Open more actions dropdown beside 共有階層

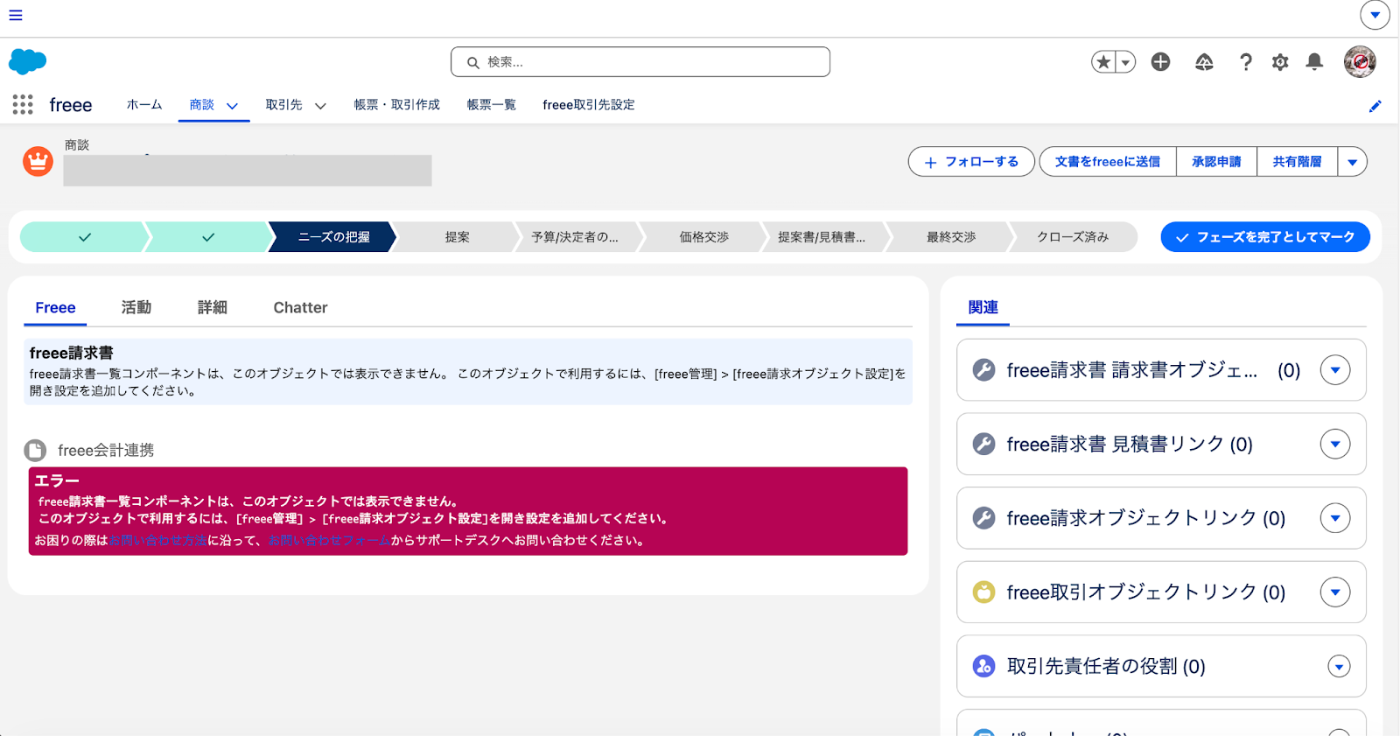(x=1353, y=162)
